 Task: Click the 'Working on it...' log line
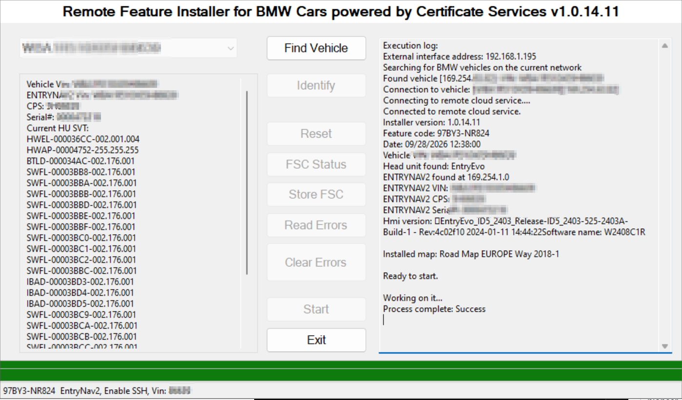coord(413,298)
